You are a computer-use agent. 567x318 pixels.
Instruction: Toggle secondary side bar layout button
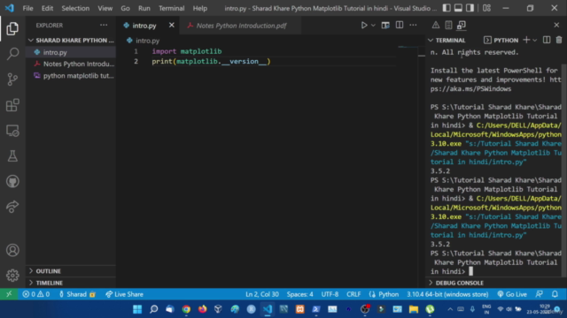click(x=470, y=8)
